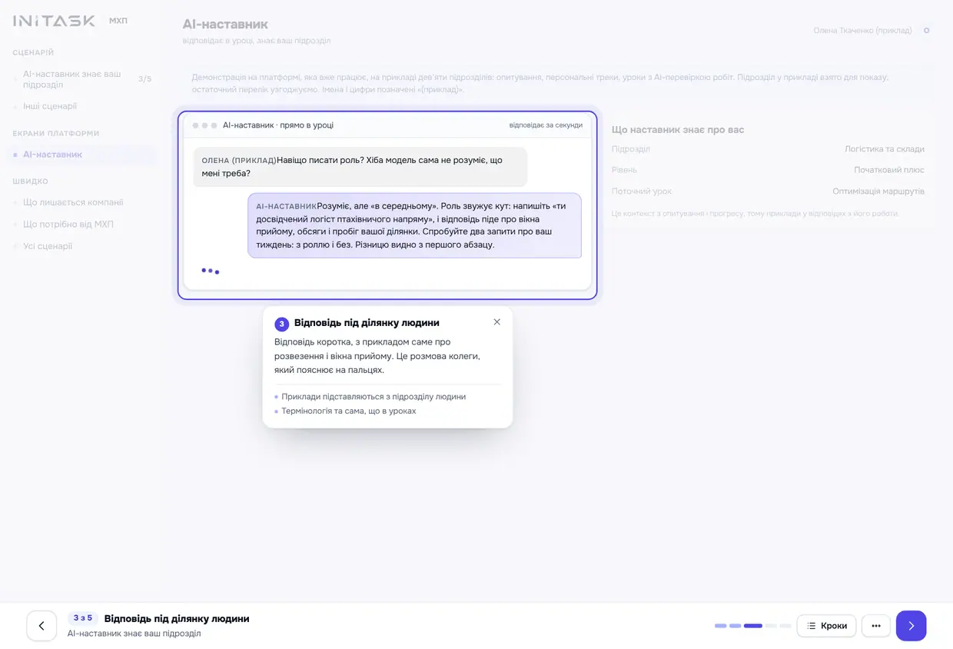Viewport: 953px width, 649px height.
Task: Go to the previous step arrow
Action: [x=42, y=626]
